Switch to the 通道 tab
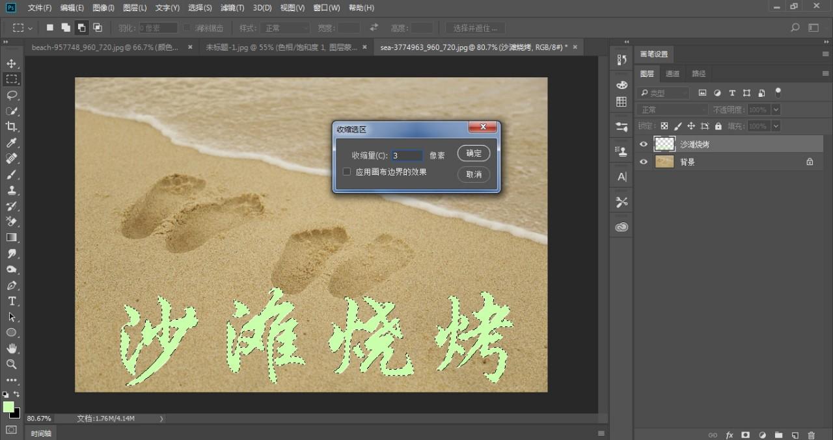 click(x=673, y=73)
